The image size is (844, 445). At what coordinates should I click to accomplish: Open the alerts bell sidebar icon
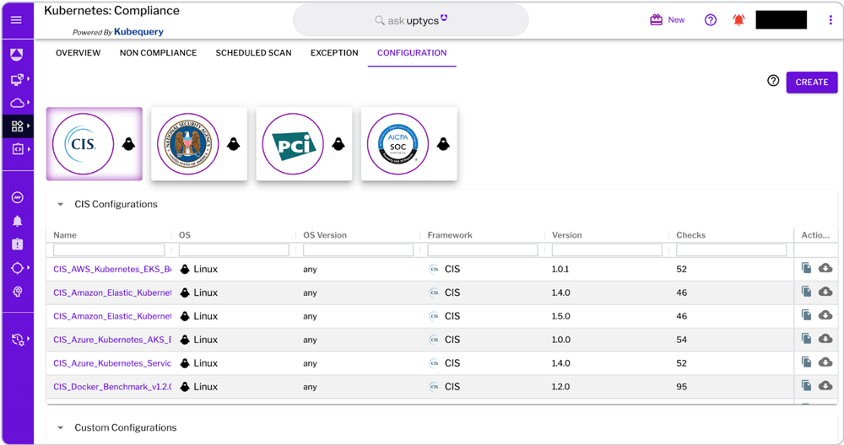pos(17,221)
